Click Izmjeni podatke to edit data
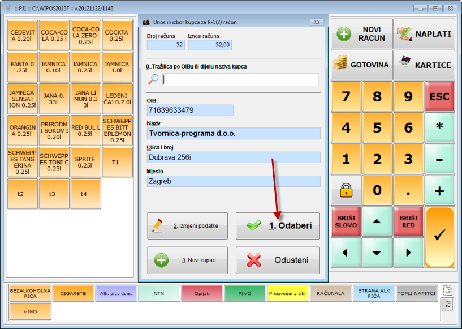Screen dimensions: 462x329 click(187, 226)
